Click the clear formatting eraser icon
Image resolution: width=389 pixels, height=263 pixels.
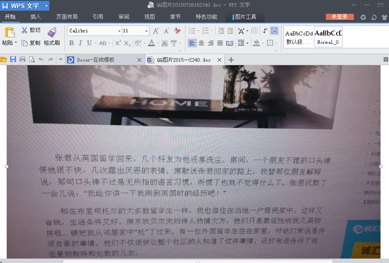click(177, 31)
